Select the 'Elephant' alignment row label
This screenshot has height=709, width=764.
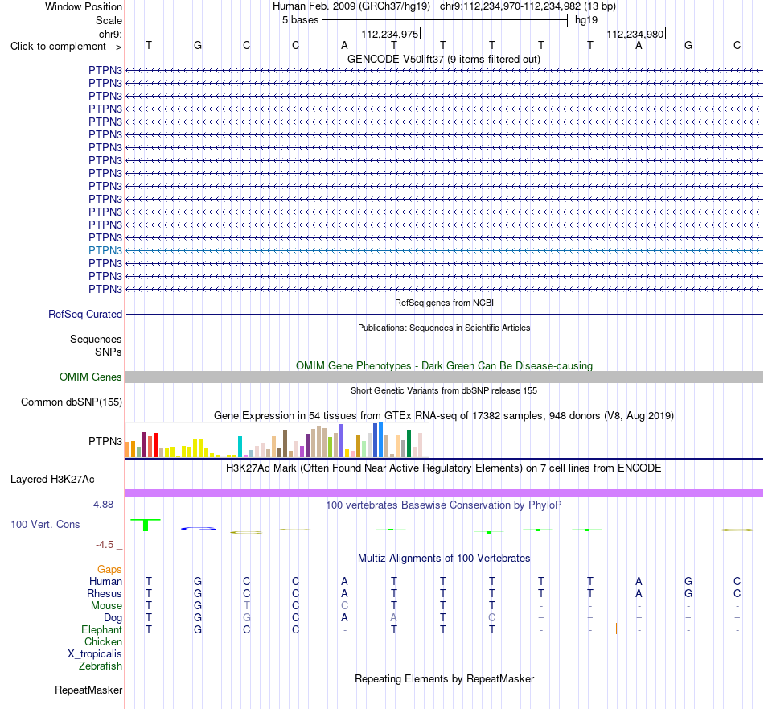point(102,629)
